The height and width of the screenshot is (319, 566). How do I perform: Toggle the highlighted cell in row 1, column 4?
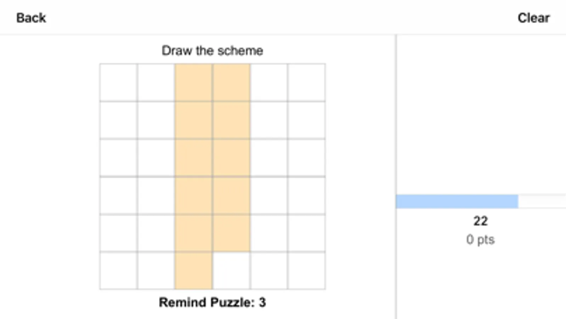[x=231, y=83]
